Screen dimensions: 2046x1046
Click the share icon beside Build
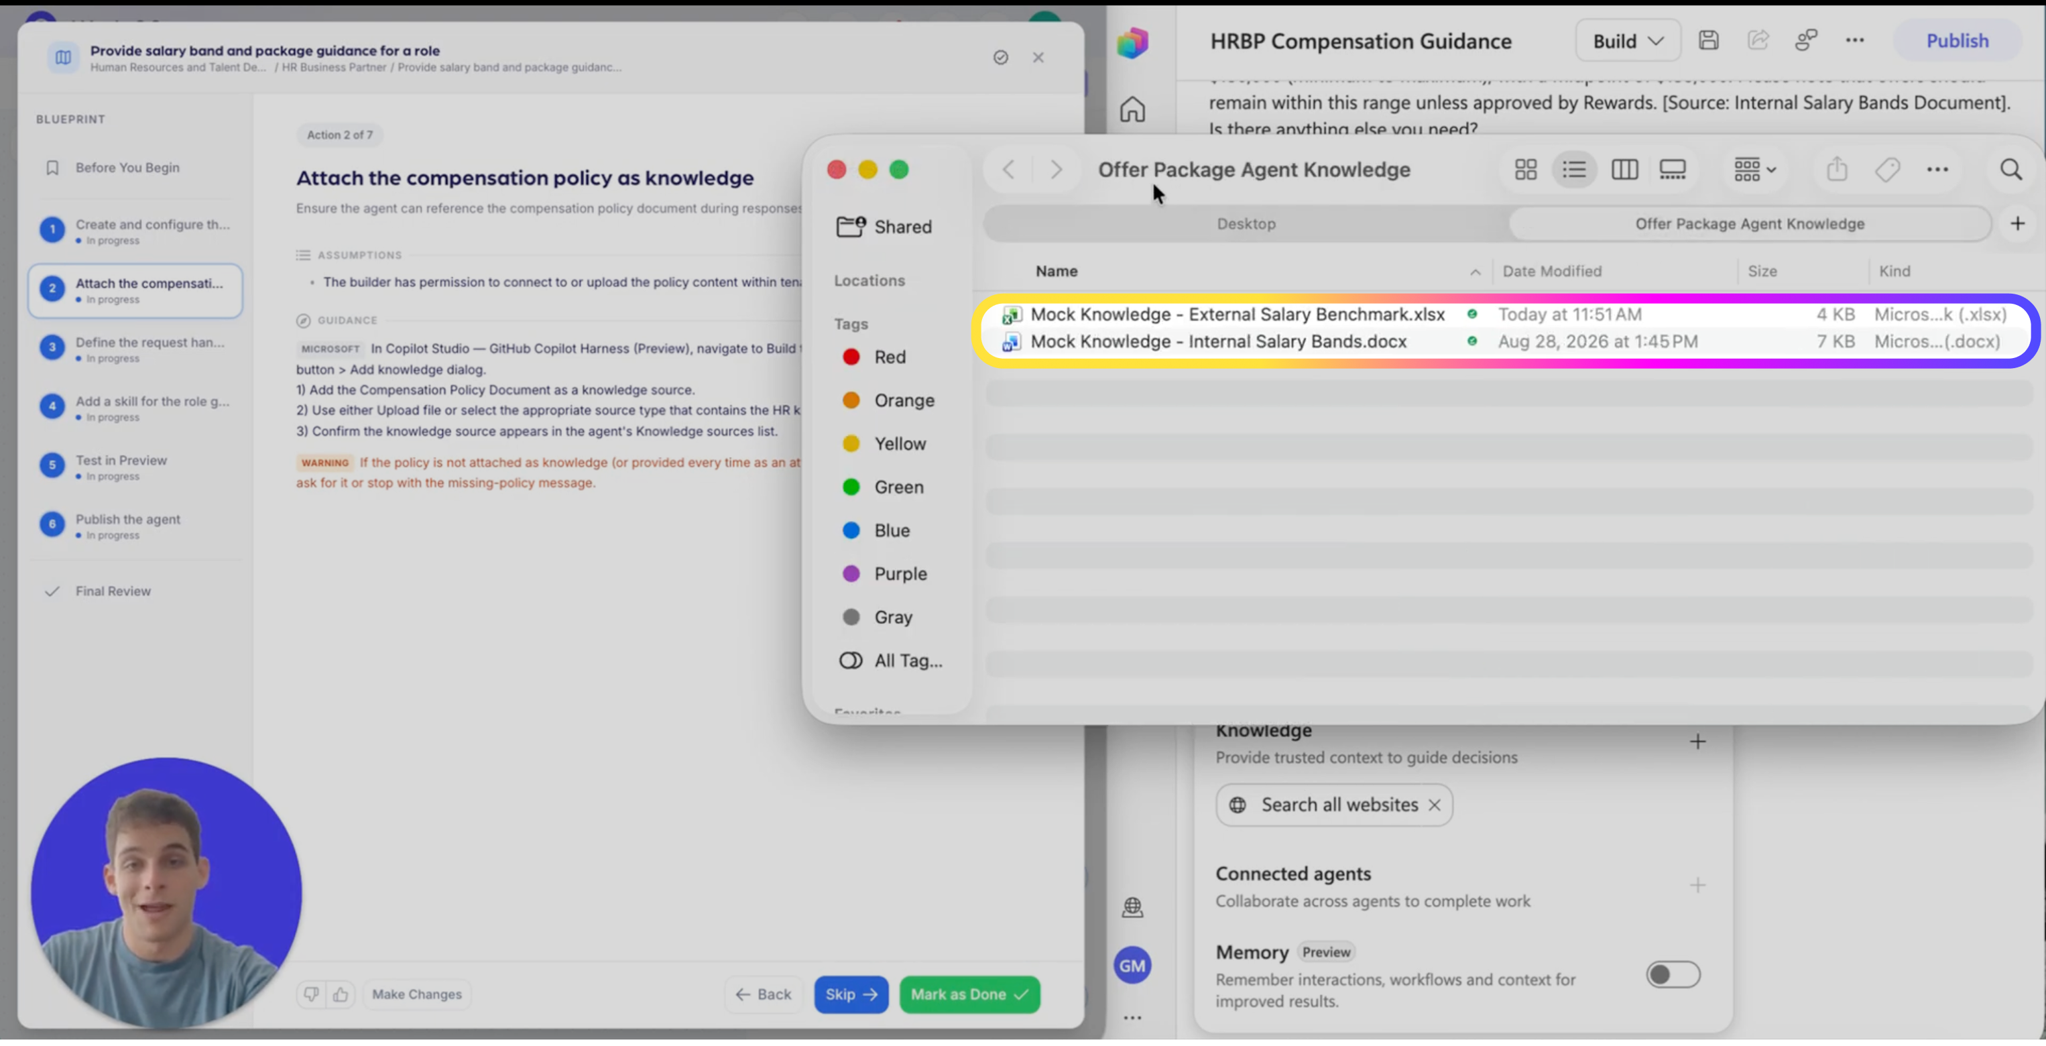tap(1758, 40)
